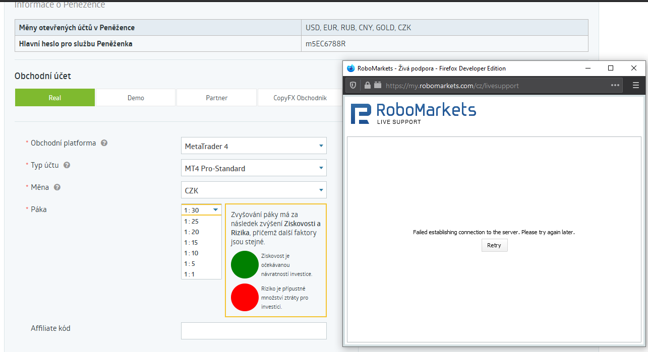
Task: Select leverage 1 : 20 option
Action: point(201,232)
